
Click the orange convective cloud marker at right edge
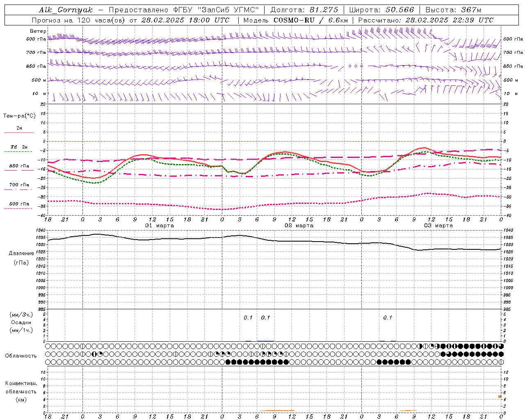pos(500,397)
